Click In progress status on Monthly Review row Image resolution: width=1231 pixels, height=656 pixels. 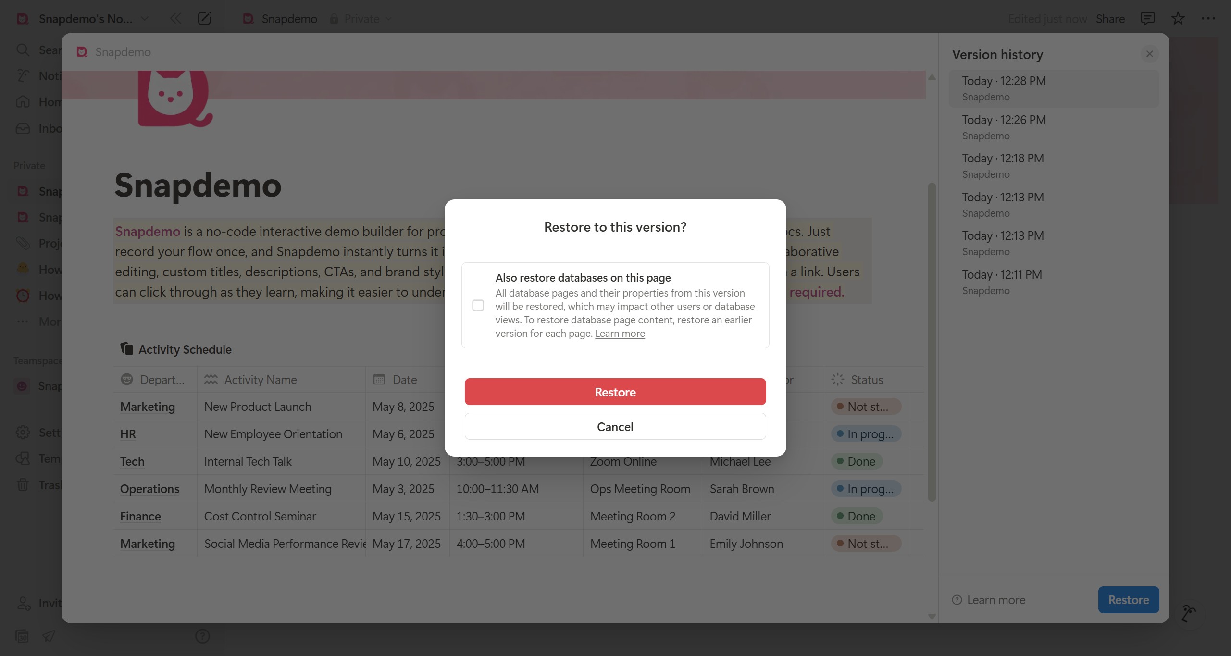[x=866, y=489]
